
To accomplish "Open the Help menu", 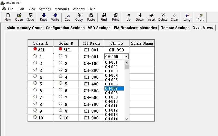I will [x=92, y=9].
